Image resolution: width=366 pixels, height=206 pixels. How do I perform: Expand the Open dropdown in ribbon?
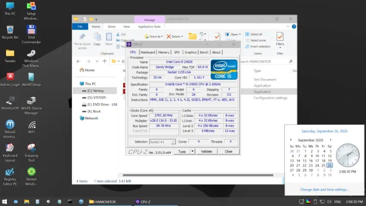[240, 34]
